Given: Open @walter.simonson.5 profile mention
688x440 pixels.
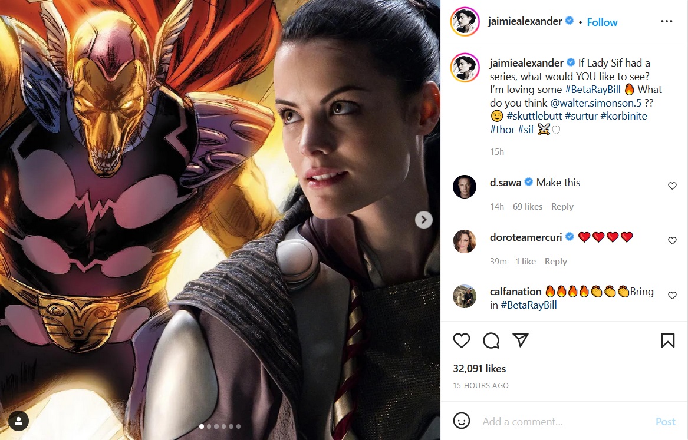Looking at the screenshot, I should [x=596, y=103].
